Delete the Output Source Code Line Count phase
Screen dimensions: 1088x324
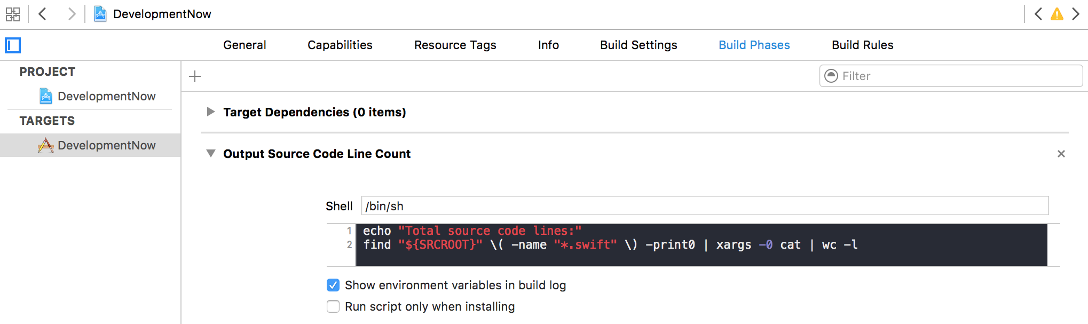click(1061, 154)
